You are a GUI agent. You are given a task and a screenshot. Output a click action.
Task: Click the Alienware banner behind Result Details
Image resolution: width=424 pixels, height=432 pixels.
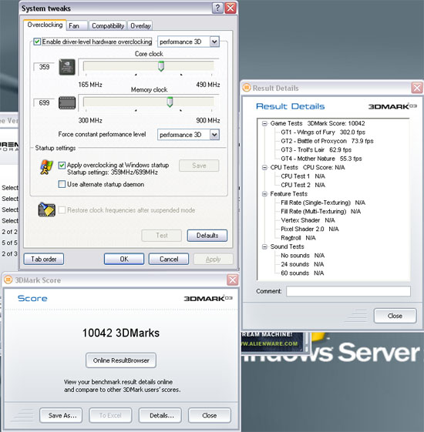pos(271,342)
